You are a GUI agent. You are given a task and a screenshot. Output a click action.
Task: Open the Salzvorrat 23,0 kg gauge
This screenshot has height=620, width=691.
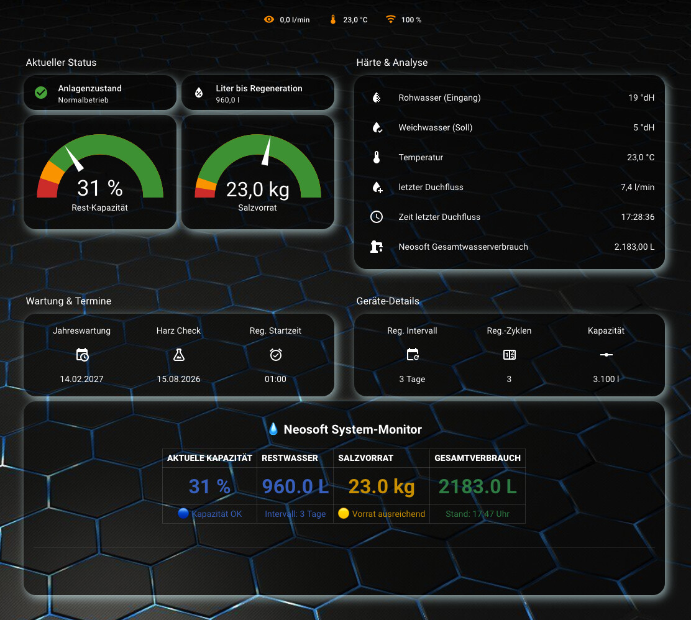258,173
